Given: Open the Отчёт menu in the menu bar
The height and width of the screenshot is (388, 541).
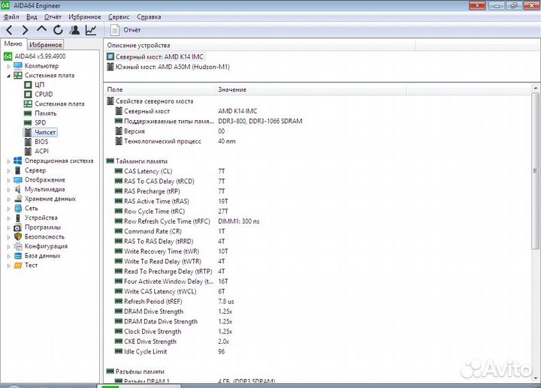Looking at the screenshot, I should pos(53,17).
